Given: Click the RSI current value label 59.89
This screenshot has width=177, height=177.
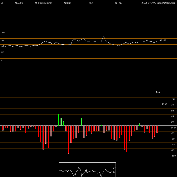Looking at the screenshot, I should 163,40.
